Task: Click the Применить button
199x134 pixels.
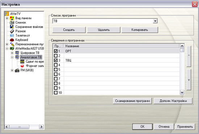Action: coord(185,127)
